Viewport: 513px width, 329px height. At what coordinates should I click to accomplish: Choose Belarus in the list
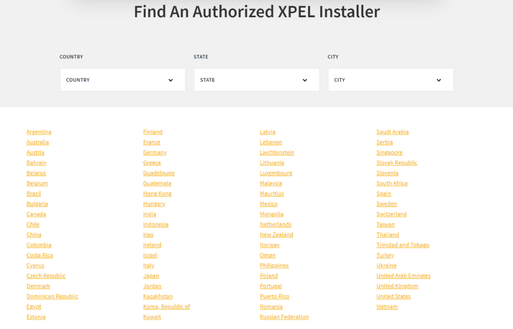coord(36,173)
